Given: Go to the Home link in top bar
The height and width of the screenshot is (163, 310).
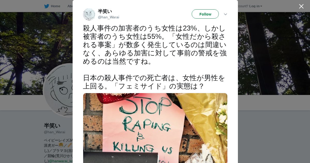Looking at the screenshot, I should pos(56,6).
